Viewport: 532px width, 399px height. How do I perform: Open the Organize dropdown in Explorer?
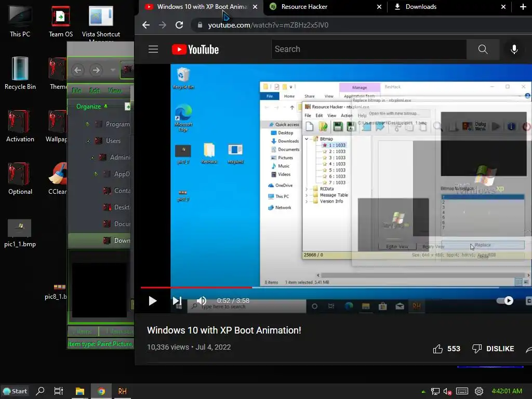click(x=91, y=107)
